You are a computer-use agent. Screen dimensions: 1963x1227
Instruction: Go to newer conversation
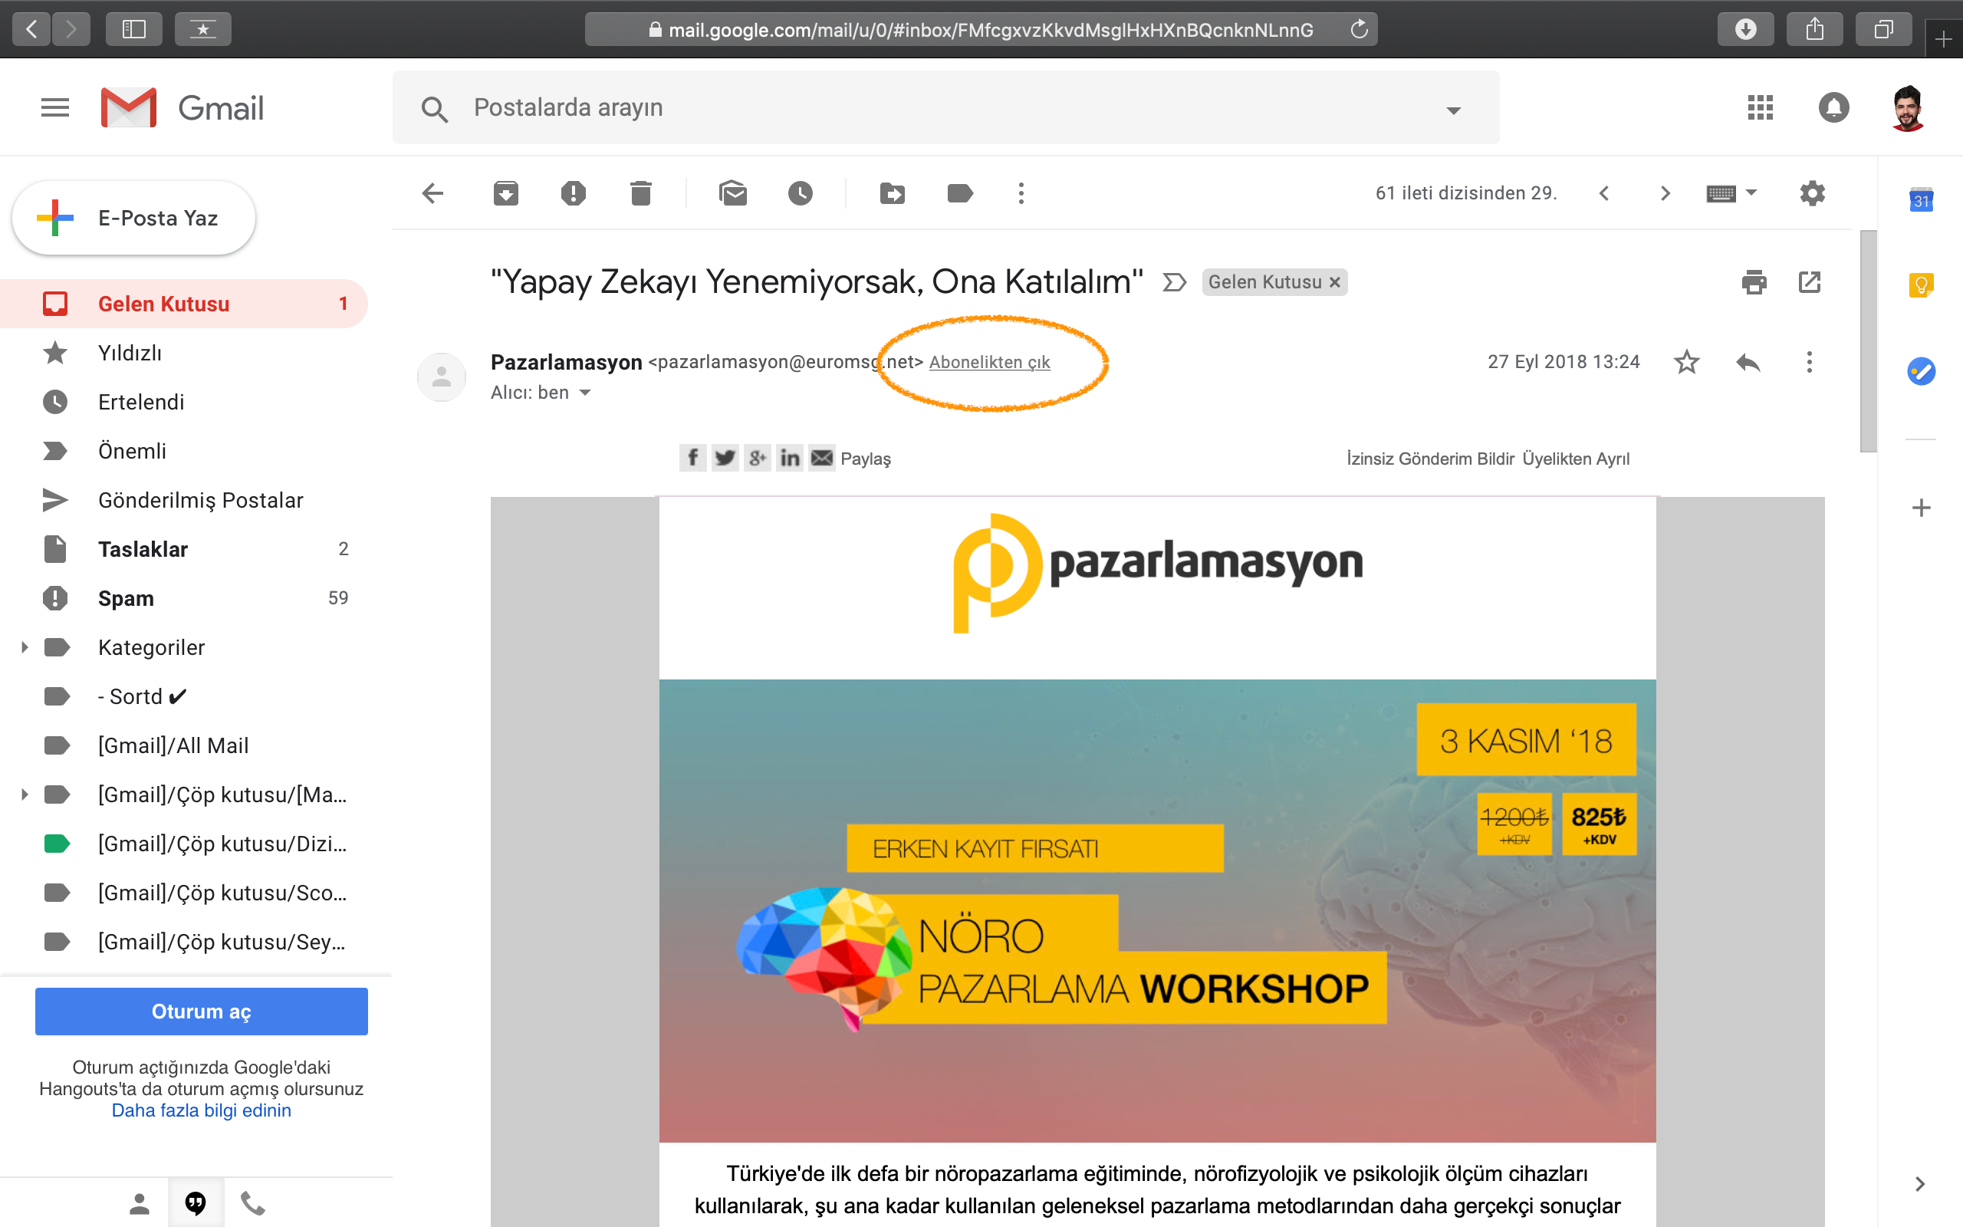click(x=1603, y=193)
